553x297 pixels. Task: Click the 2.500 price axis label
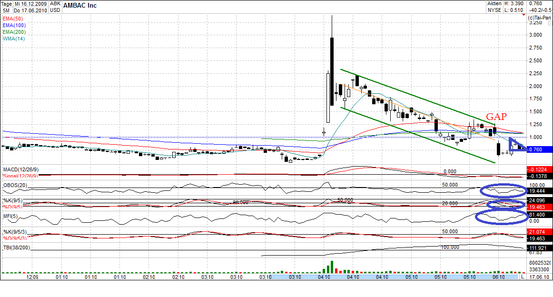536,60
